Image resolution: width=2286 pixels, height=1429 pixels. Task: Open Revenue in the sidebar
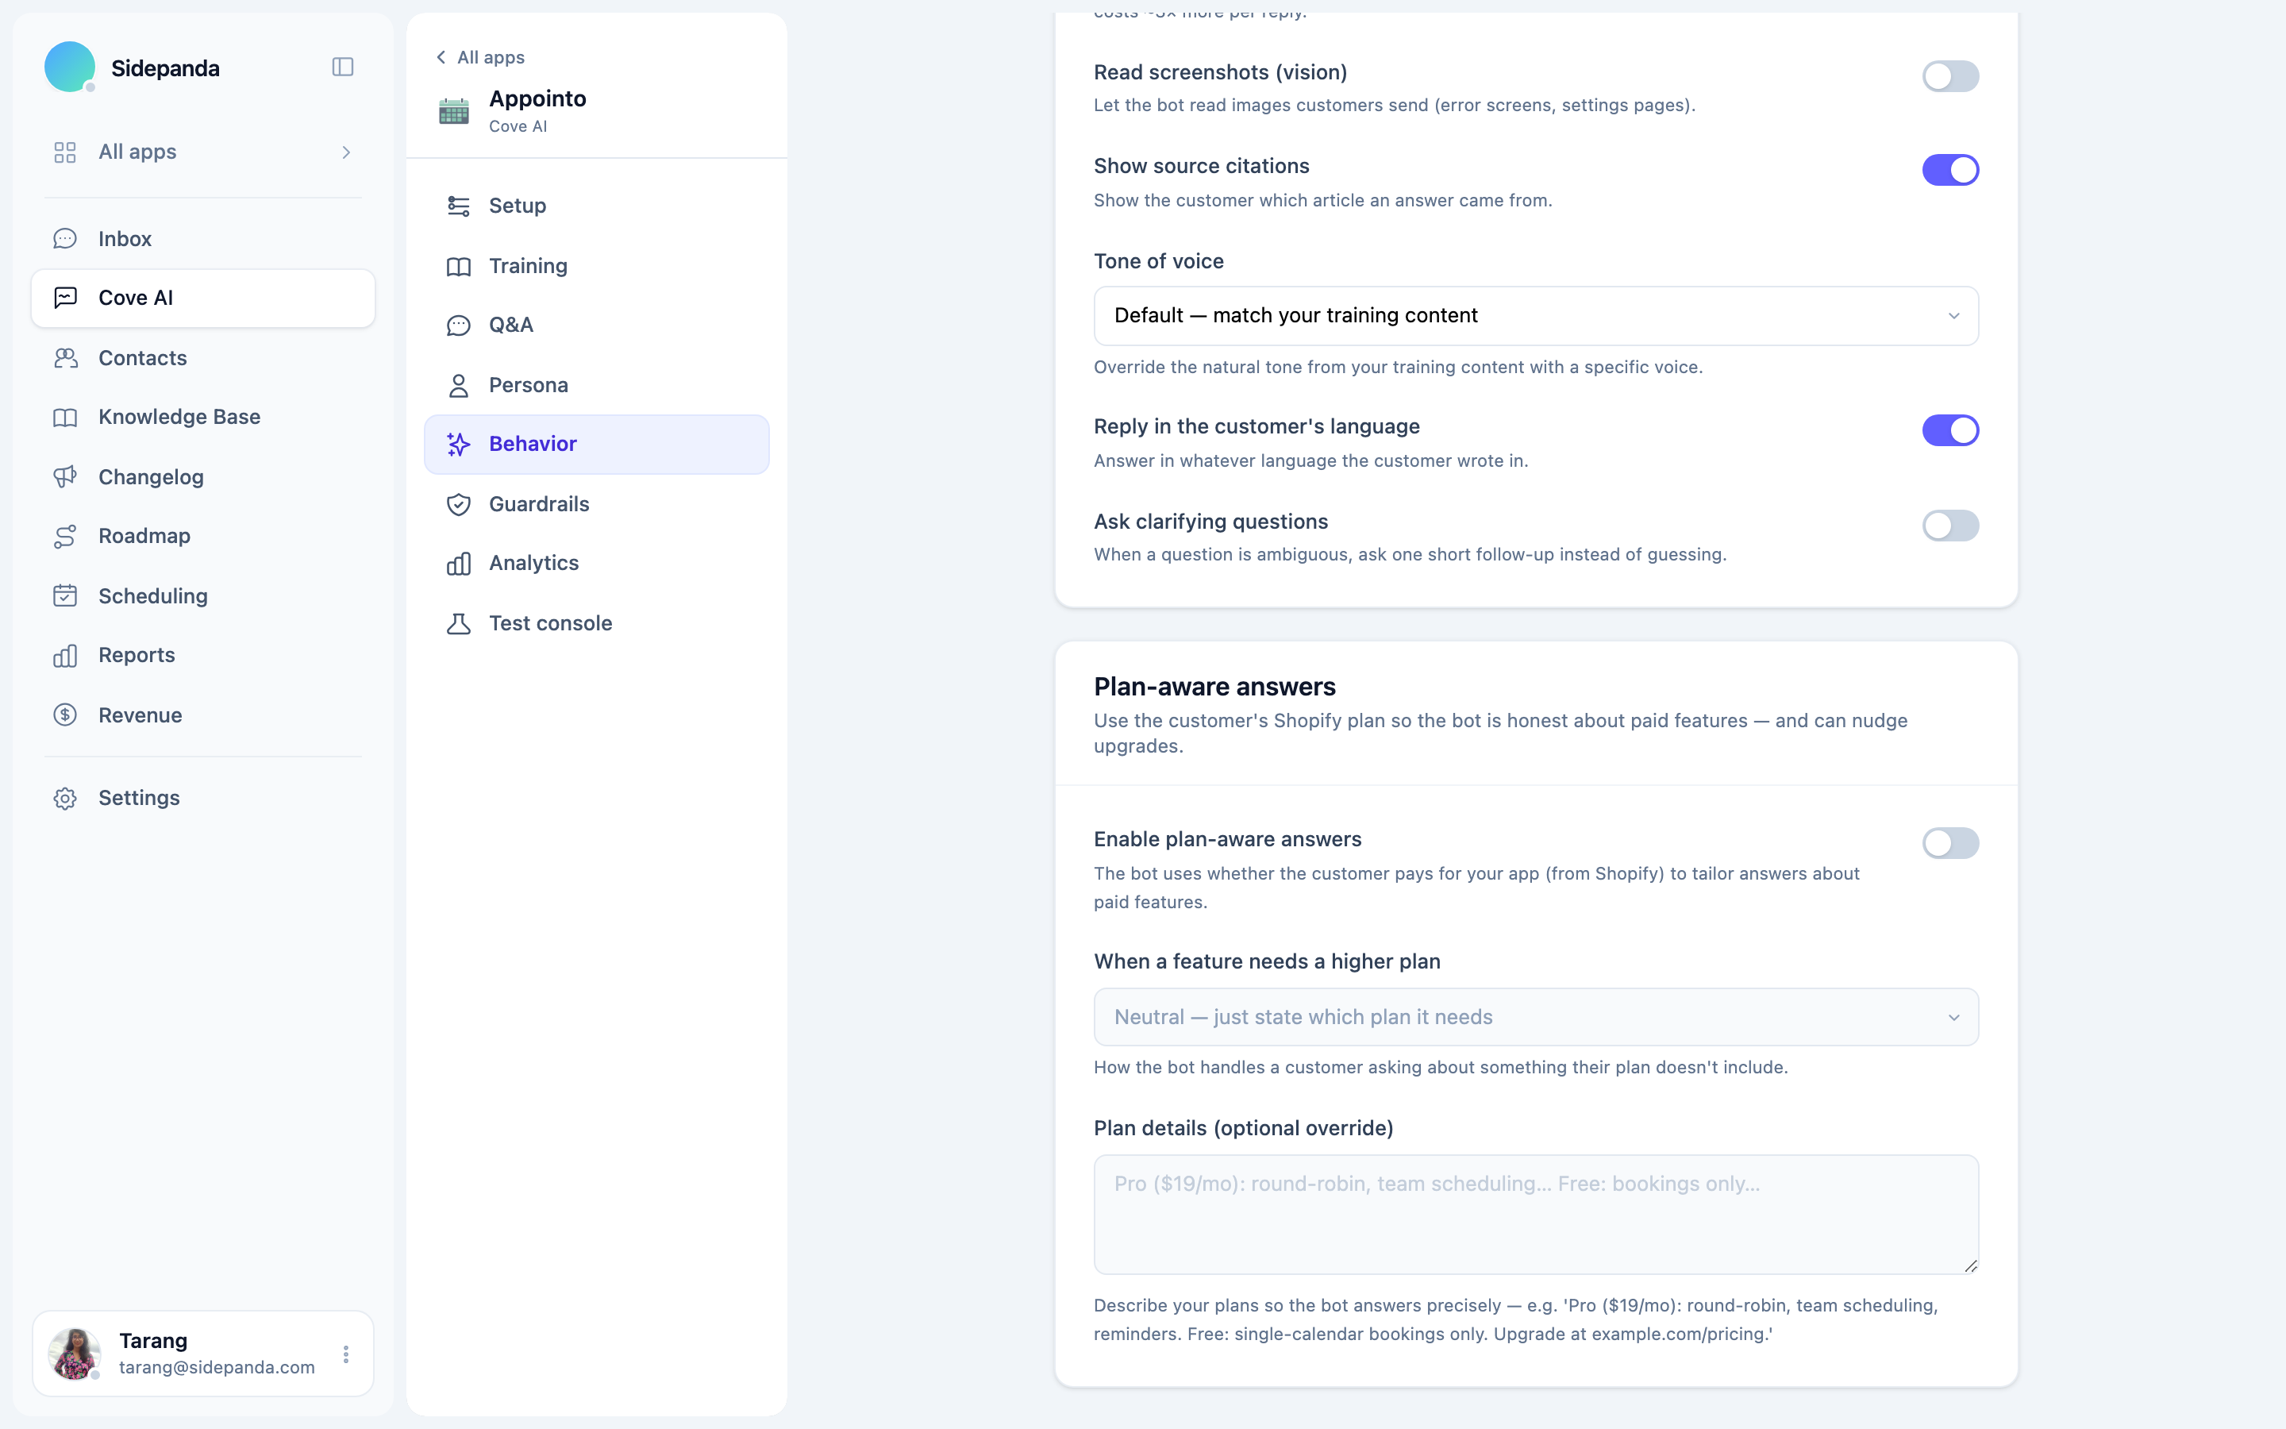(203, 715)
